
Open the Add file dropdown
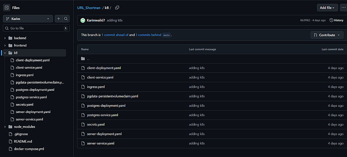click(328, 8)
